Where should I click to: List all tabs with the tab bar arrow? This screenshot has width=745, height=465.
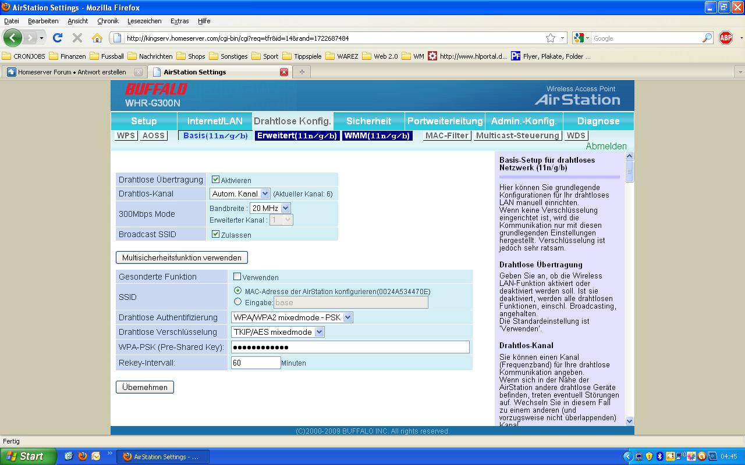click(x=740, y=72)
